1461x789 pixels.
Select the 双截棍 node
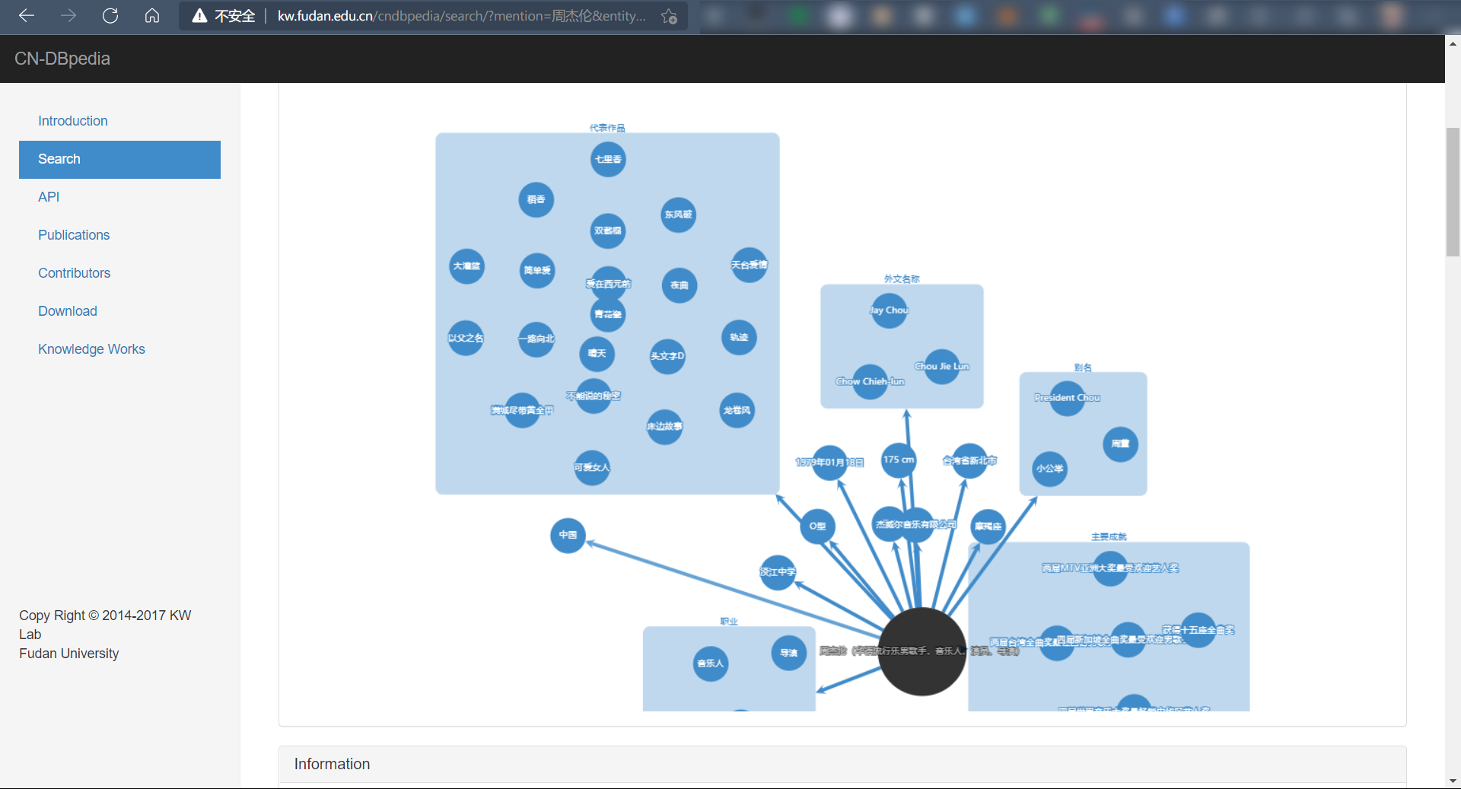[x=608, y=231]
